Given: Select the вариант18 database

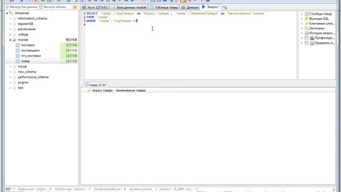Looking at the screenshot, I should tap(26, 23).
